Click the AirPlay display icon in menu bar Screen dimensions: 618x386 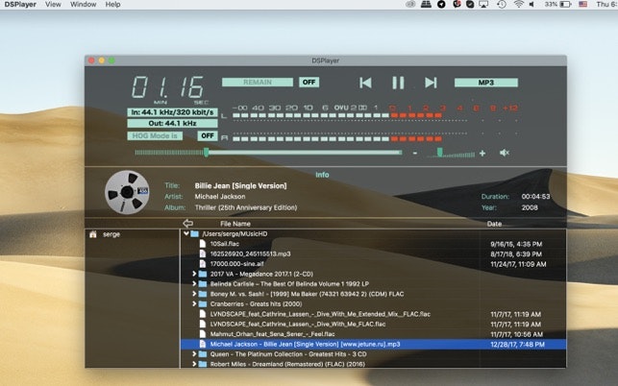(x=483, y=5)
